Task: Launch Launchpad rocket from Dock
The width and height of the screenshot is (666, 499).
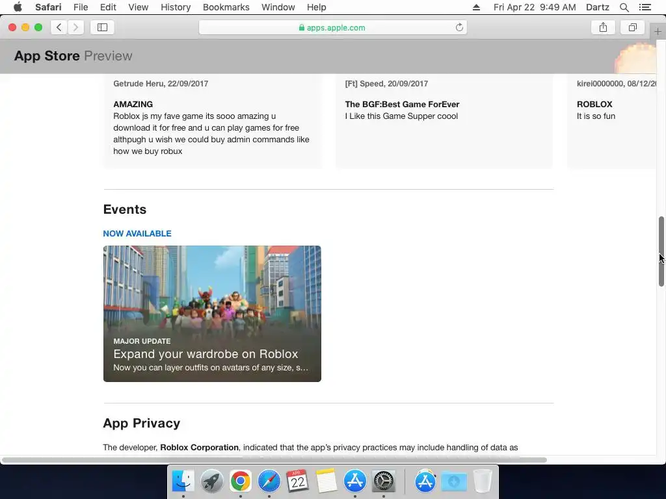Action: (211, 481)
